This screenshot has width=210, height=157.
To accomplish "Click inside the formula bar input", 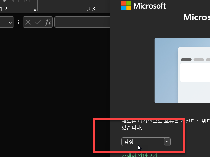I will [82, 22].
